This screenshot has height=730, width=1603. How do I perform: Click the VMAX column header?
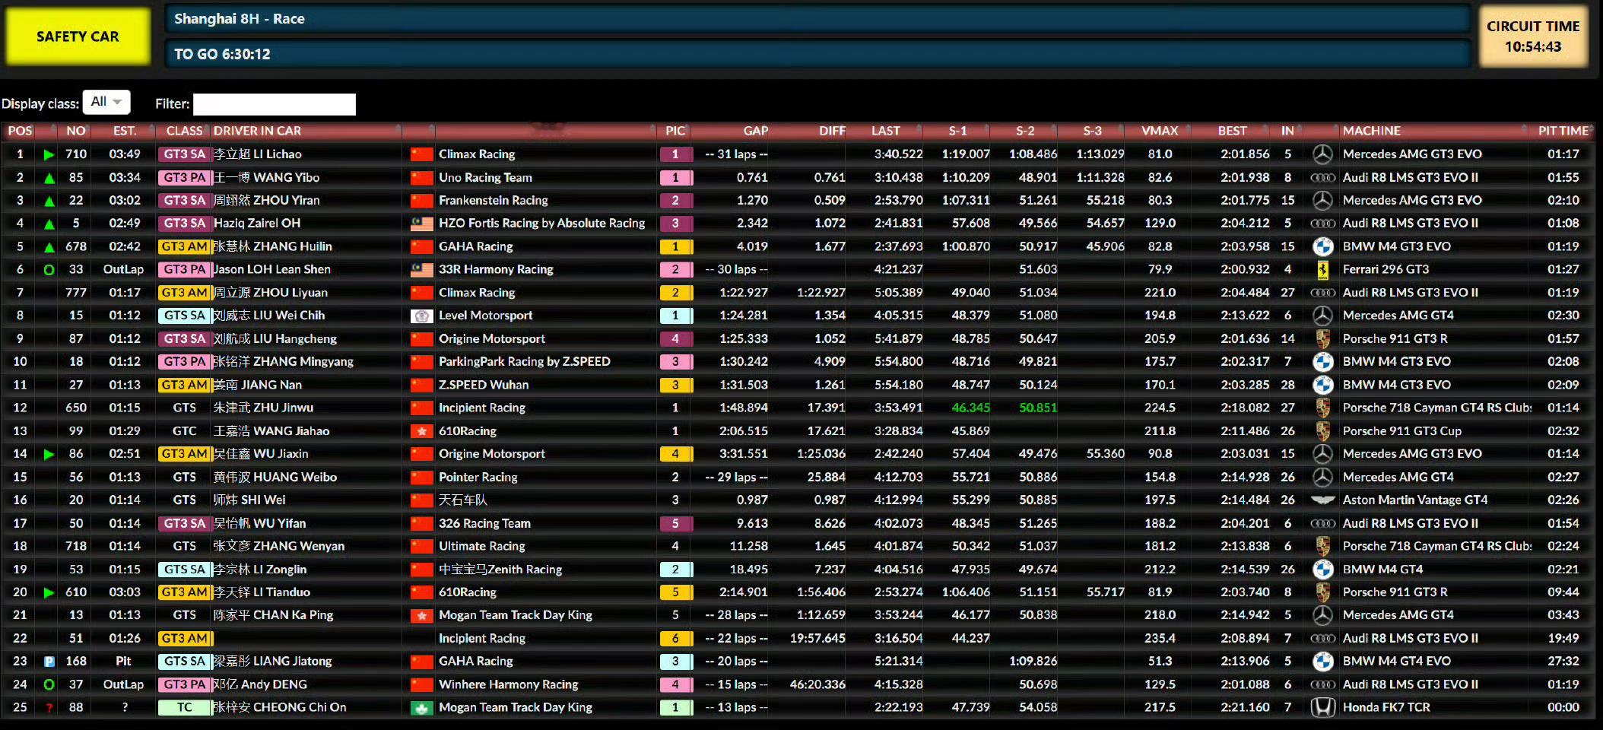(1160, 131)
